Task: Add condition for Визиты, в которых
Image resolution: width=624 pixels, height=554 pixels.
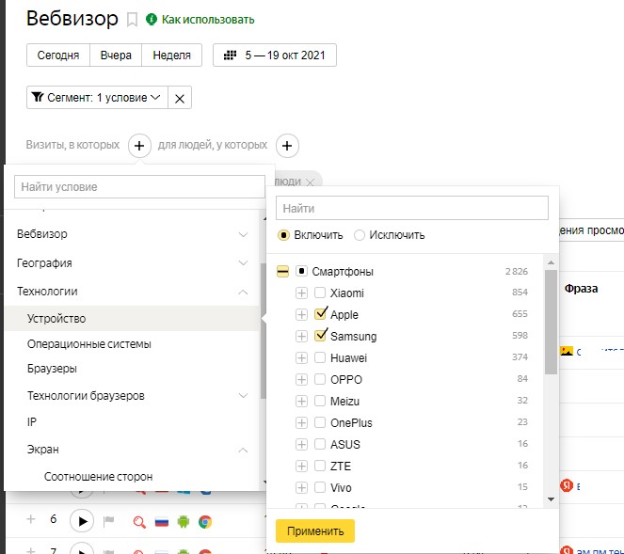Action: coord(139,146)
